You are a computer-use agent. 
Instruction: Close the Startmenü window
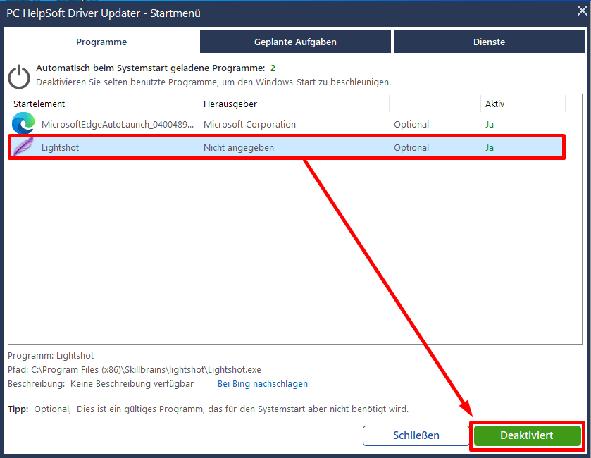click(x=583, y=11)
